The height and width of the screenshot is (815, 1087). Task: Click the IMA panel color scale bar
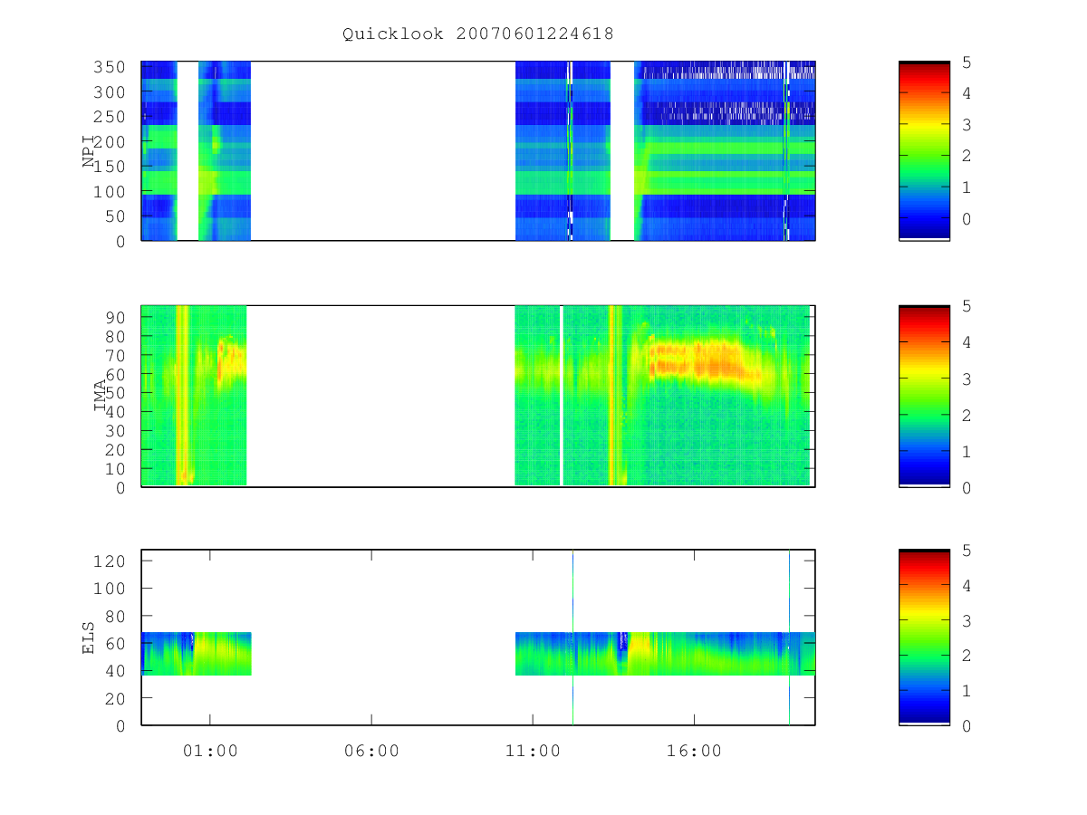click(x=924, y=396)
